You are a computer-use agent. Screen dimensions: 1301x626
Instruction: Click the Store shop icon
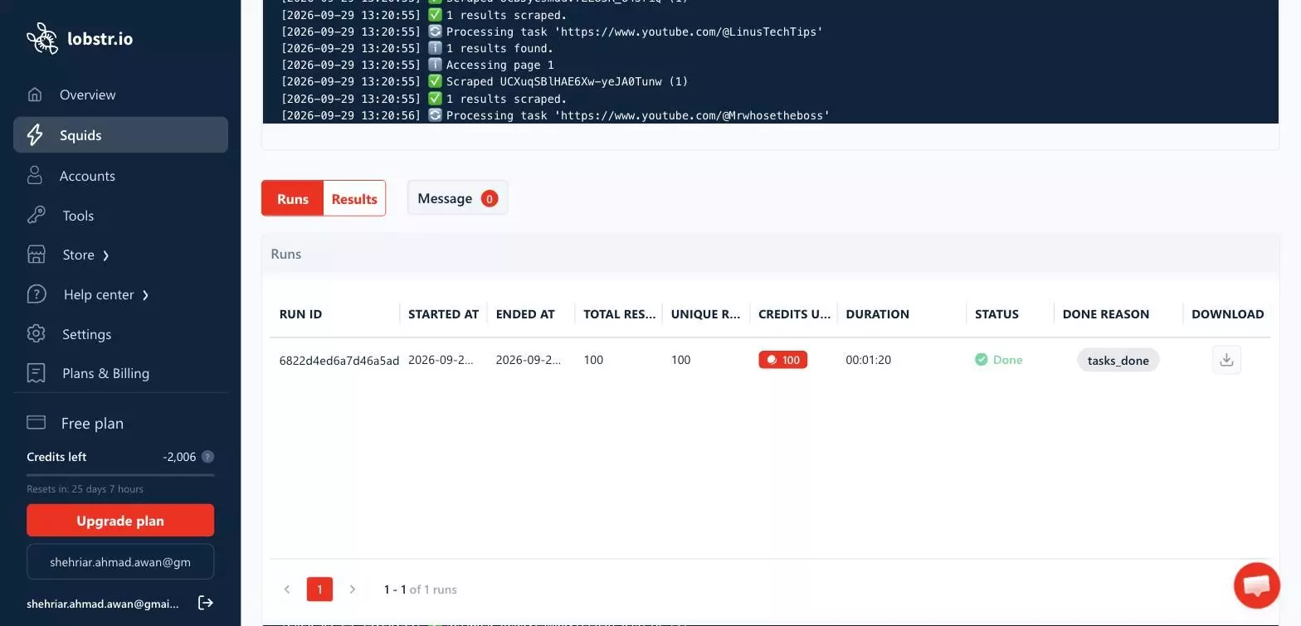(x=37, y=255)
